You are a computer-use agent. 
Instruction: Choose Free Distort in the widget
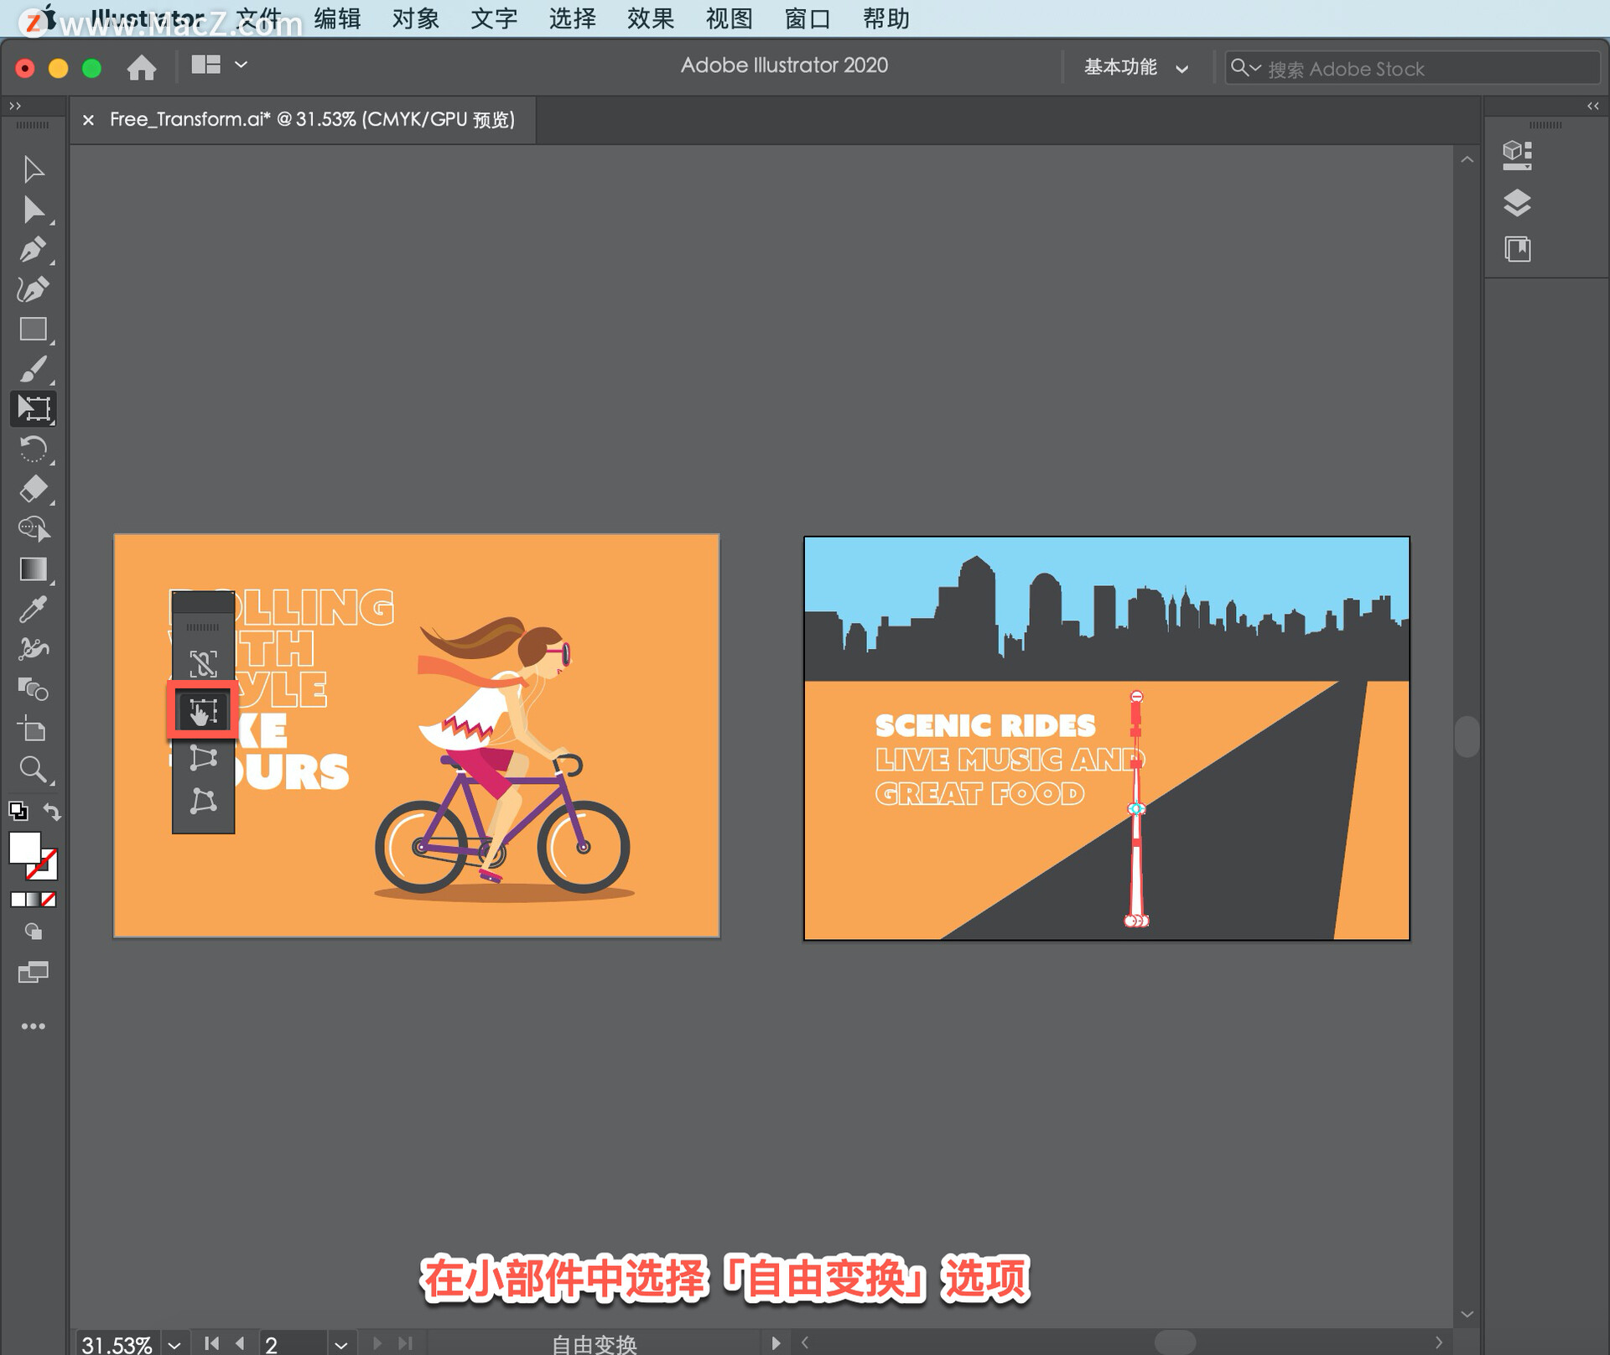pyautogui.click(x=203, y=801)
